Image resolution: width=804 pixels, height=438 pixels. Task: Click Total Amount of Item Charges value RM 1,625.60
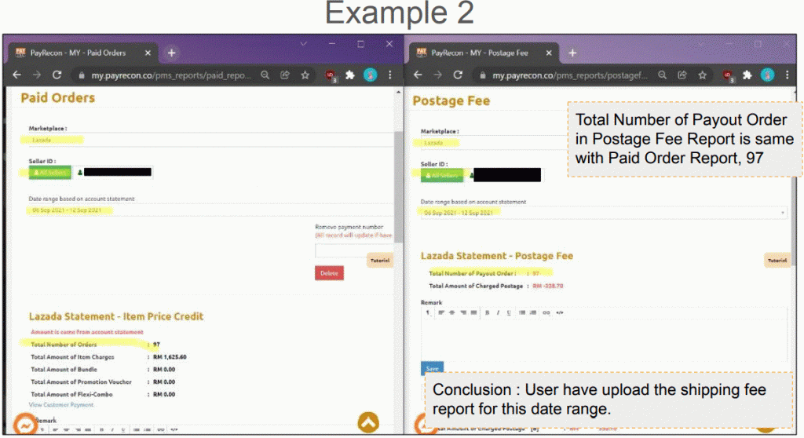(170, 357)
